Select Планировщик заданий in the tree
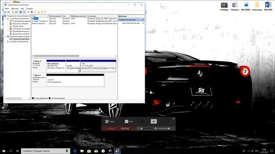 click(20, 21)
